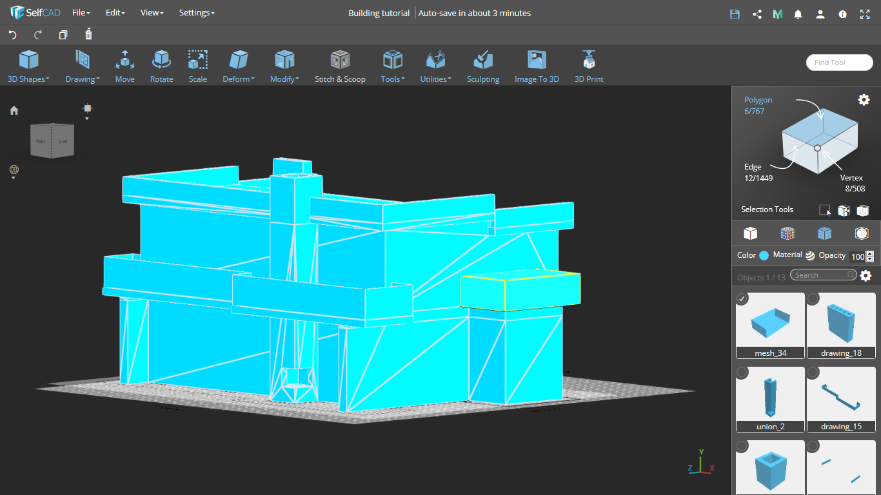Expand the Tools dropdown
Viewport: 881px width, 495px height.
393,67
